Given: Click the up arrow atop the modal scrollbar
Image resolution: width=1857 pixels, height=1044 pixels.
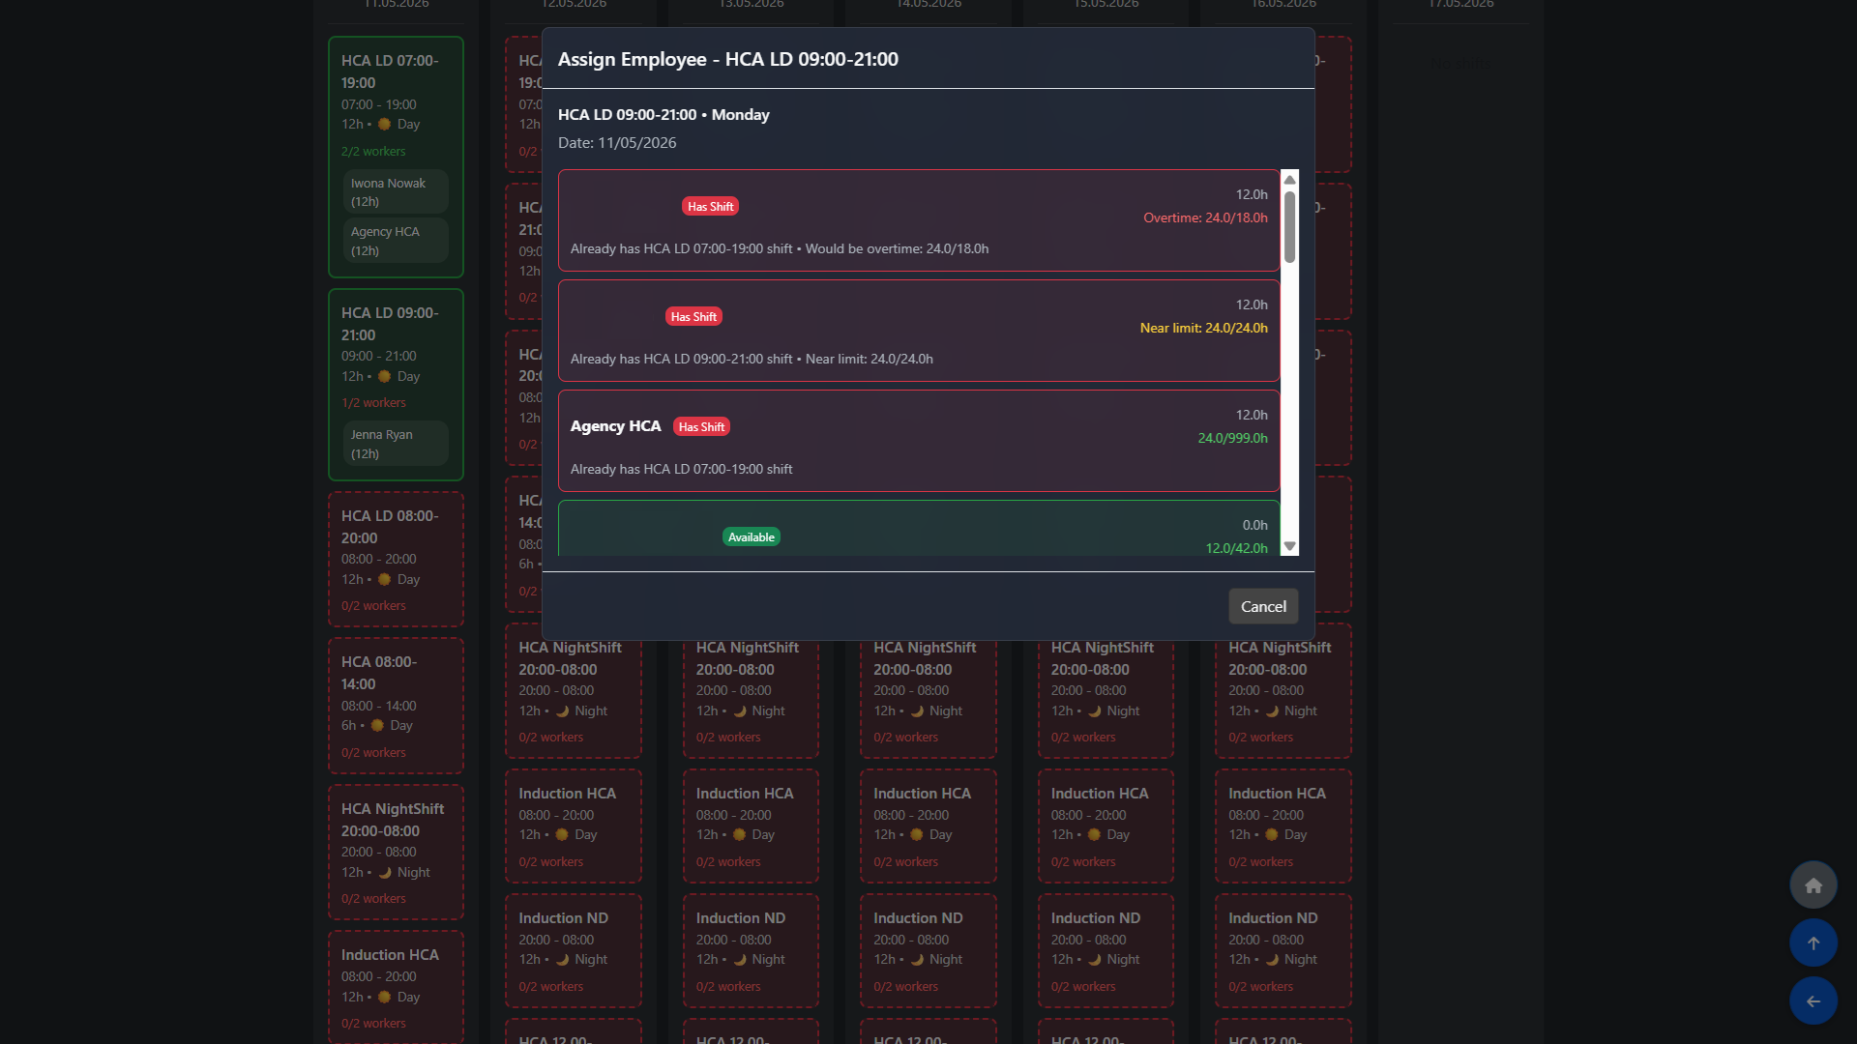Looking at the screenshot, I should [1290, 180].
